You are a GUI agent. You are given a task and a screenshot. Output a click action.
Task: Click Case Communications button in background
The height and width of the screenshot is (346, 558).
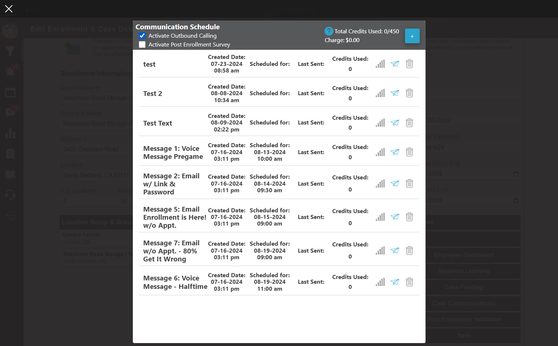[464, 304]
